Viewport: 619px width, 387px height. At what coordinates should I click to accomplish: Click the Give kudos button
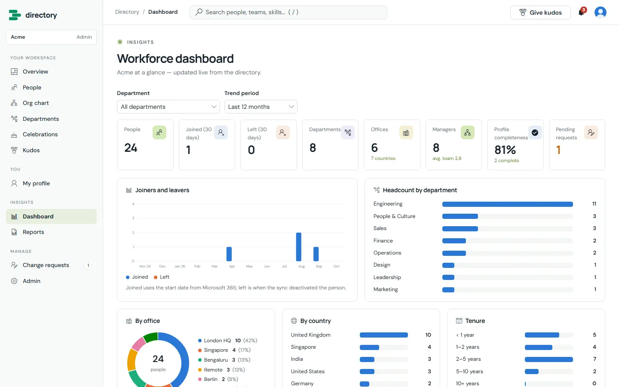pyautogui.click(x=540, y=12)
